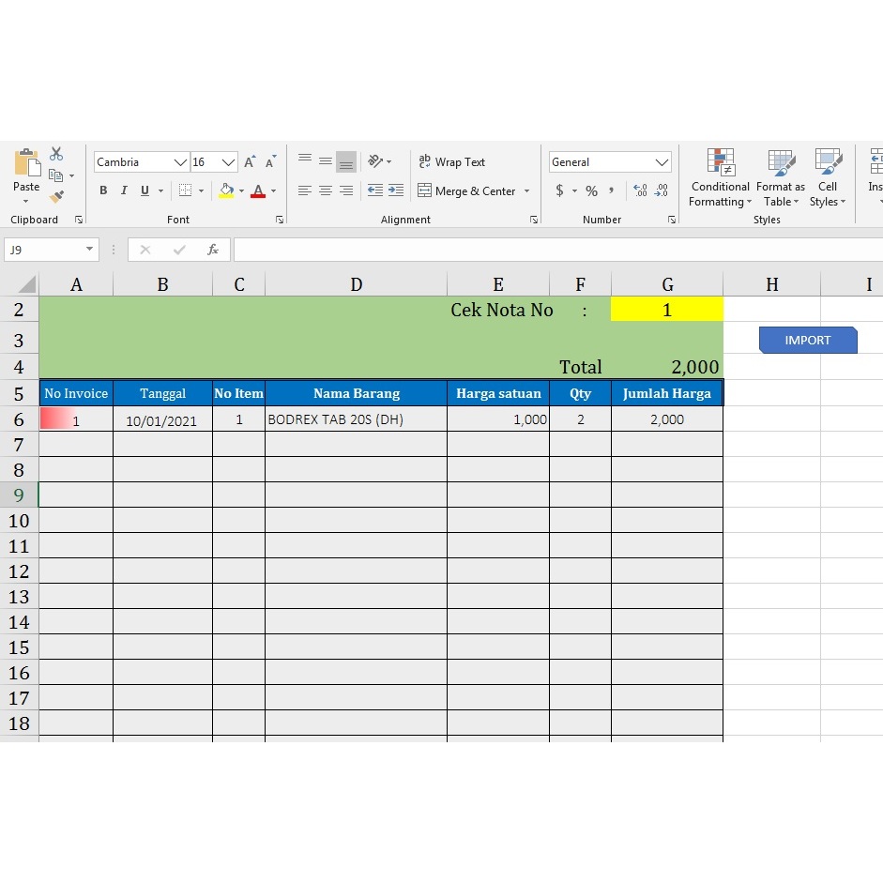Screen dimensions: 883x883
Task: Click Nama Barang header cell
Action: (357, 393)
